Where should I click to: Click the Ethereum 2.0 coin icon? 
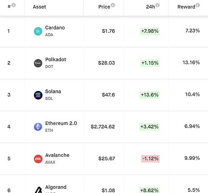[38, 127]
